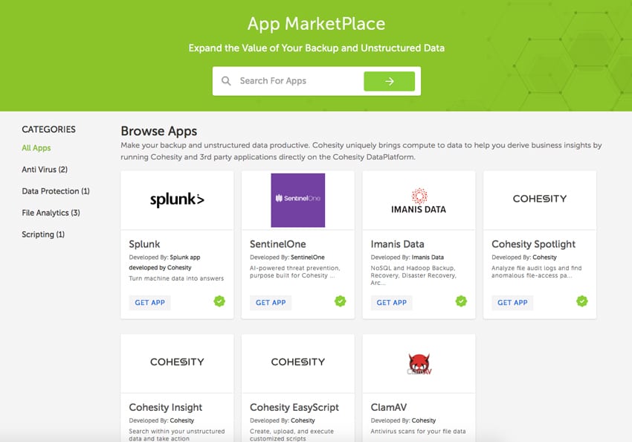The height and width of the screenshot is (442, 632).
Task: Submit search with the green arrow button
Action: tap(389, 81)
